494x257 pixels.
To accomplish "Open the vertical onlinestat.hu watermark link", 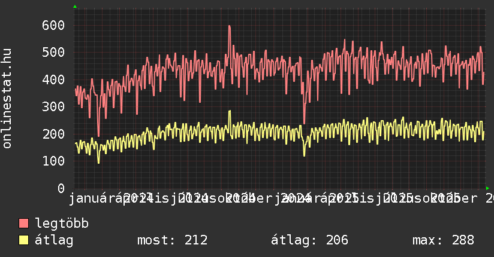I will (x=7, y=99).
